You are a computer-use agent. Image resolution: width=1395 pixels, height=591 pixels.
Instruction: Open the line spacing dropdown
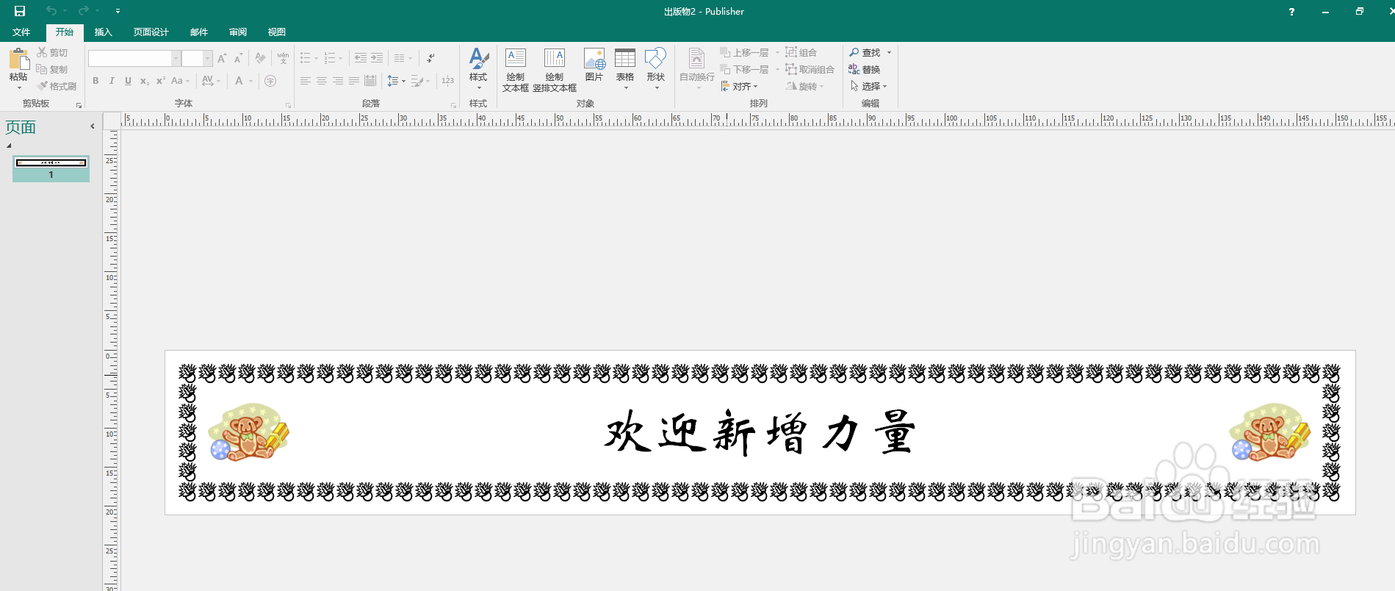tap(396, 81)
